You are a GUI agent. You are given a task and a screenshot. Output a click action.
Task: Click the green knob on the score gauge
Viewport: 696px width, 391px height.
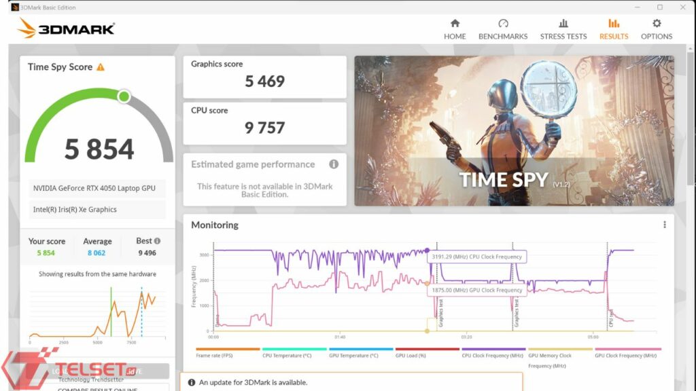coord(124,96)
